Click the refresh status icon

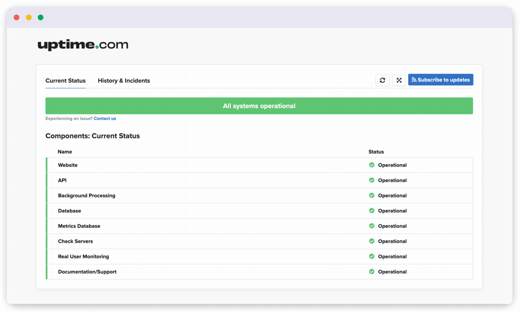pos(382,80)
